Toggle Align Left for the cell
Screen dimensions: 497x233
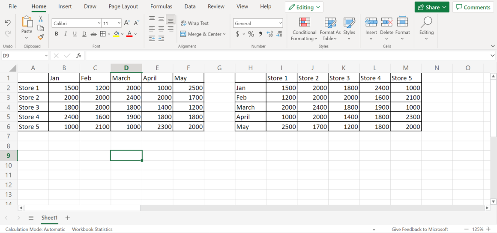click(x=152, y=29)
